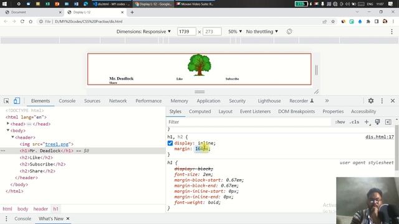Close the What's New drawer tab
Viewport: 399px width, 224px height.
click(x=68, y=218)
